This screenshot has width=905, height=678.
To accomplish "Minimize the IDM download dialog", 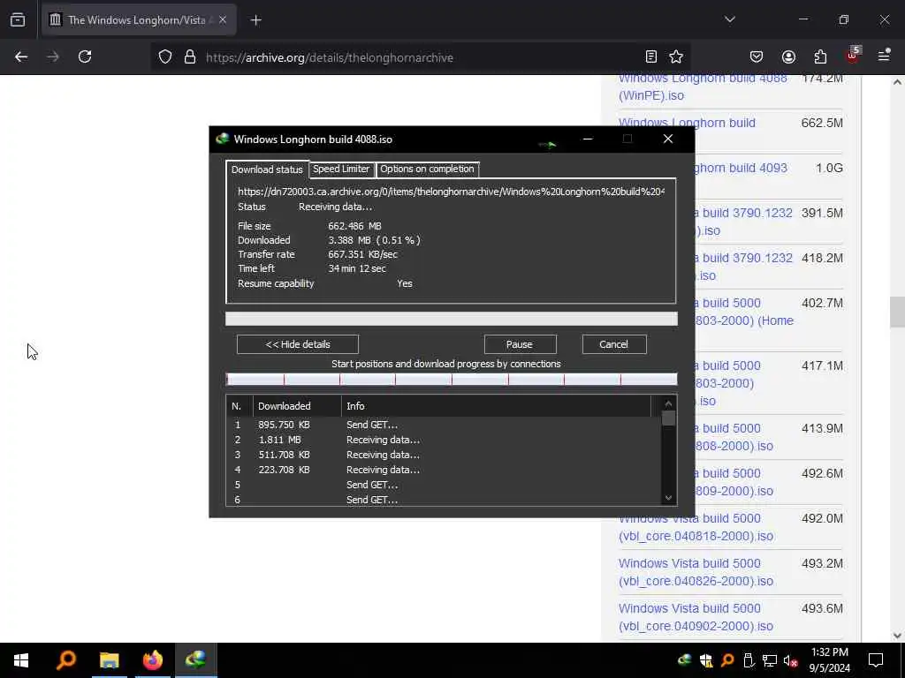I will pyautogui.click(x=588, y=139).
